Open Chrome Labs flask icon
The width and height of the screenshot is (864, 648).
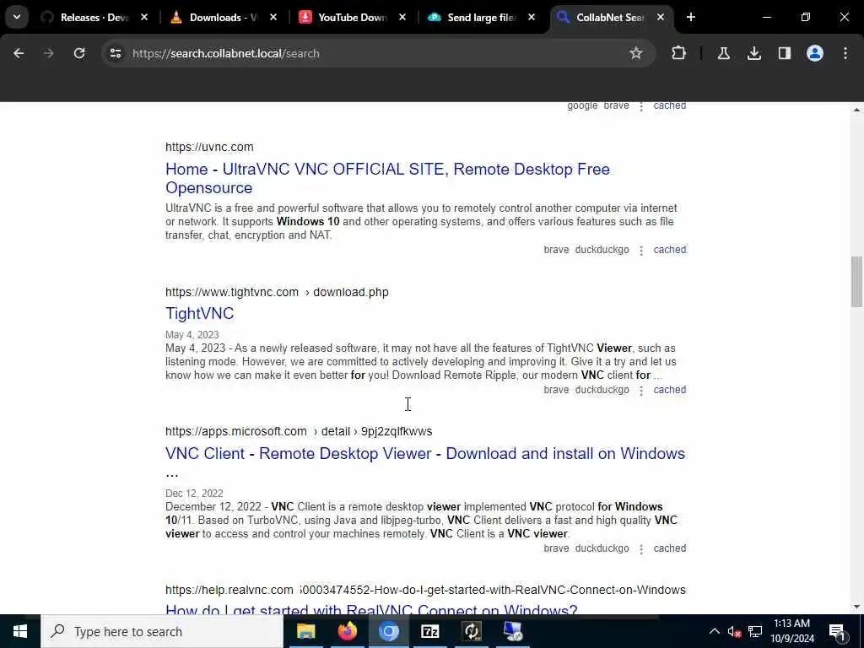point(723,53)
